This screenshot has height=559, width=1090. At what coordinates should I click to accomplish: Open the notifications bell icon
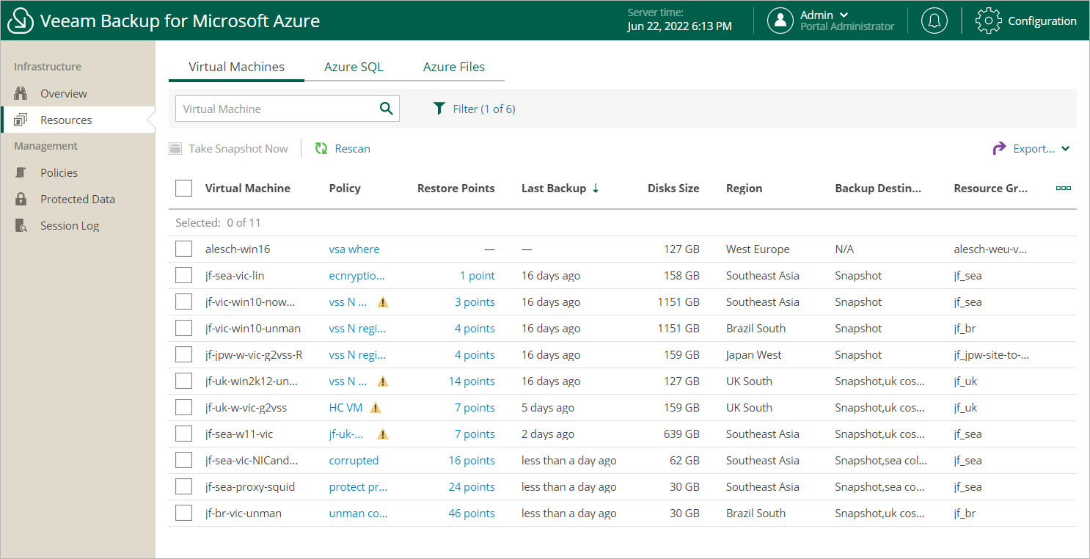(x=934, y=21)
